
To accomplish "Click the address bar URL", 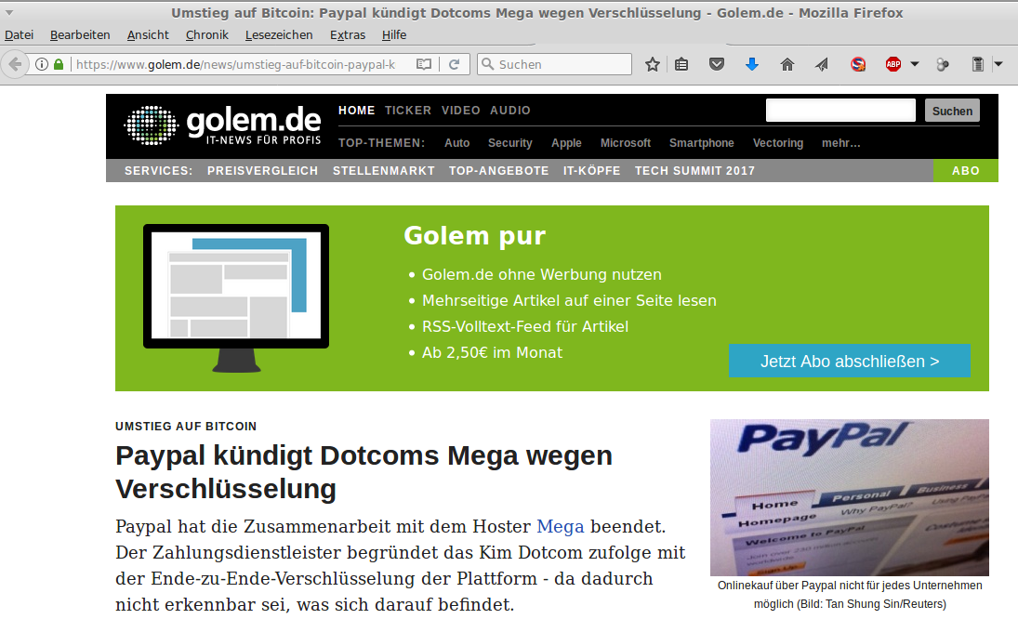I will coord(235,64).
